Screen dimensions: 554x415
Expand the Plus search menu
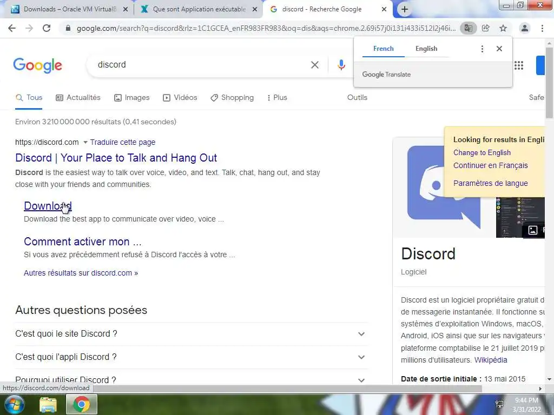[x=277, y=97]
